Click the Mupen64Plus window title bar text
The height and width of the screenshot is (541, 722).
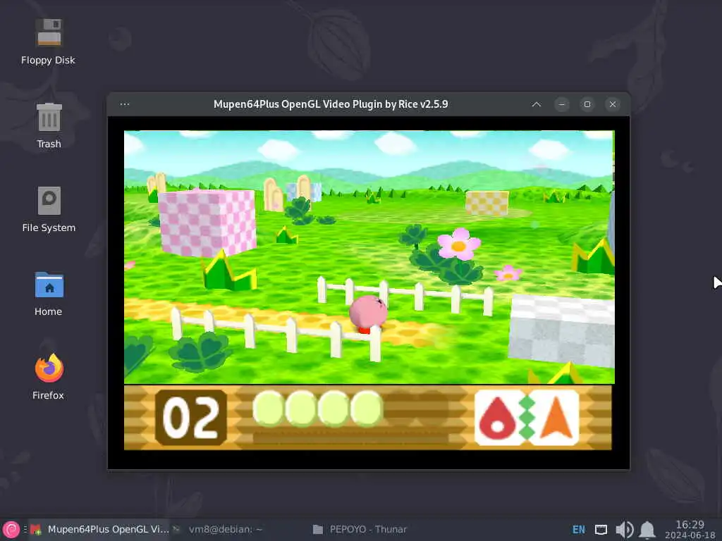331,104
